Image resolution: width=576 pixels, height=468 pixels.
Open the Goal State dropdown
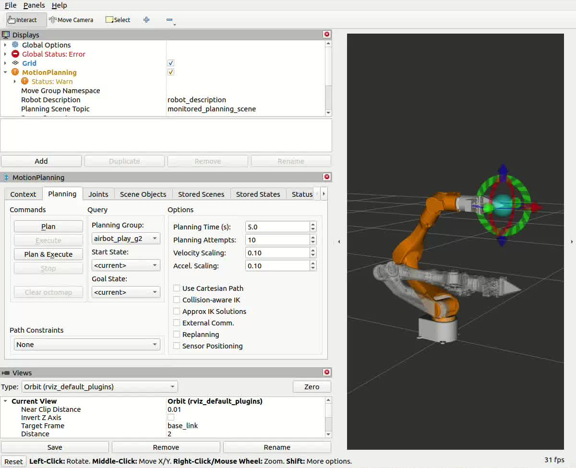pos(126,292)
